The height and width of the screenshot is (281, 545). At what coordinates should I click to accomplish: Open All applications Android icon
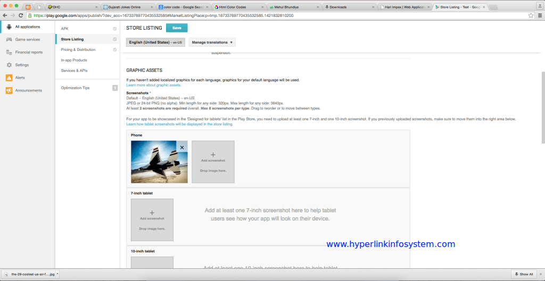coord(9,27)
